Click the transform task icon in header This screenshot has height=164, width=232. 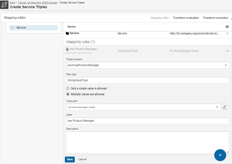click(5, 5)
